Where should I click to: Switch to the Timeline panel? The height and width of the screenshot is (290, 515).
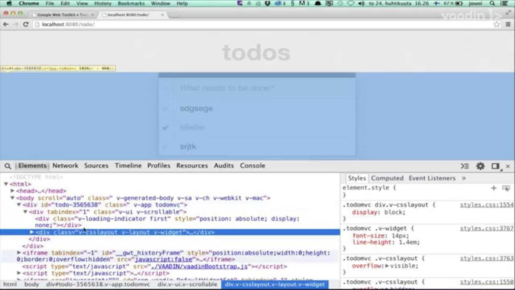pos(128,166)
